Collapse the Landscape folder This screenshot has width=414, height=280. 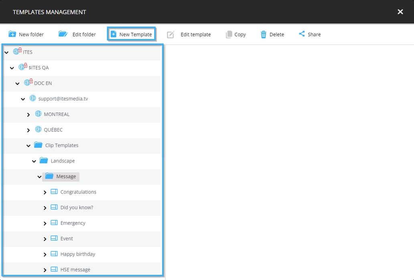pyautogui.click(x=34, y=161)
